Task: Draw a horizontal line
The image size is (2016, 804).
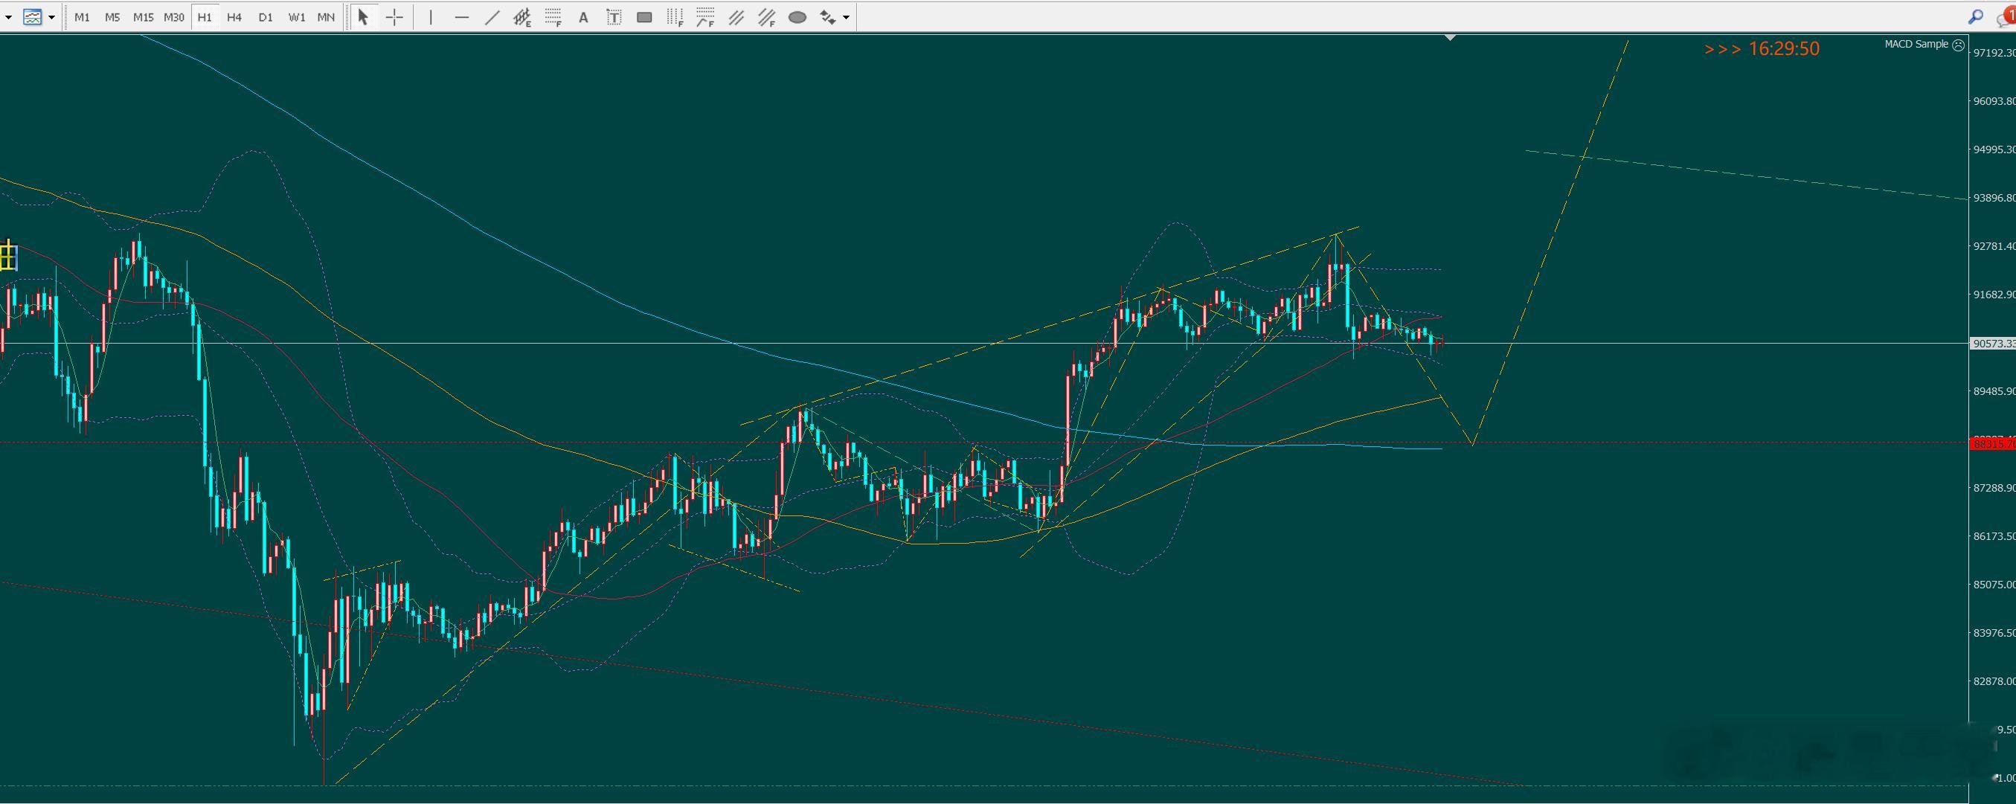Action: point(462,17)
